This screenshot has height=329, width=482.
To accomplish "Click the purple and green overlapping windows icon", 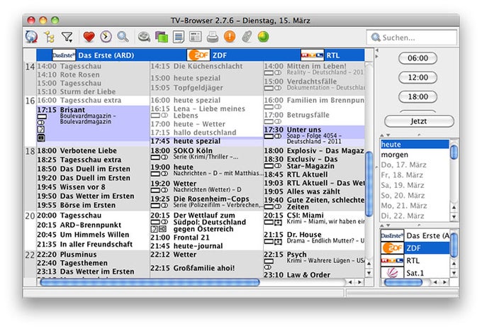I will pyautogui.click(x=162, y=37).
